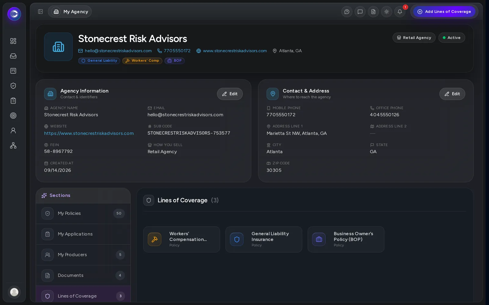Open the My Applications section
489x305 pixels.
pyautogui.click(x=83, y=234)
